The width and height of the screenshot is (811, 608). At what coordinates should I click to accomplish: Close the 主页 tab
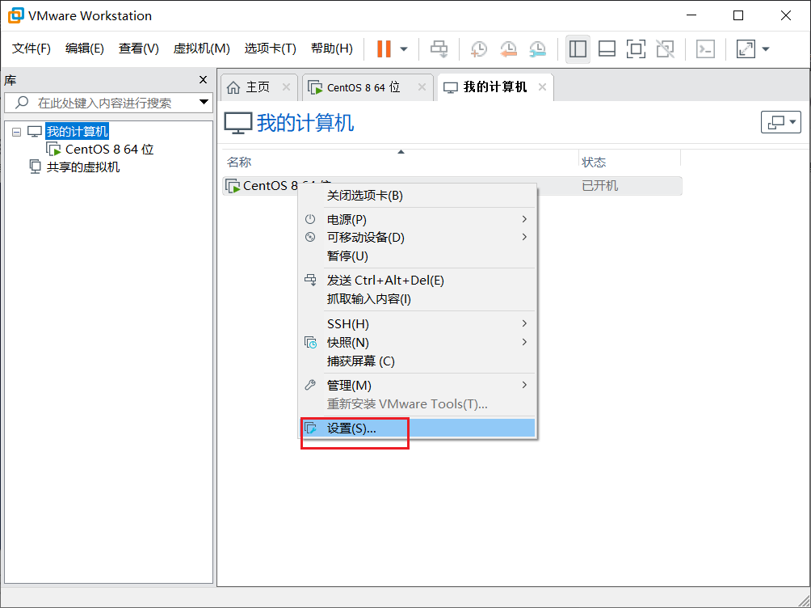(286, 87)
